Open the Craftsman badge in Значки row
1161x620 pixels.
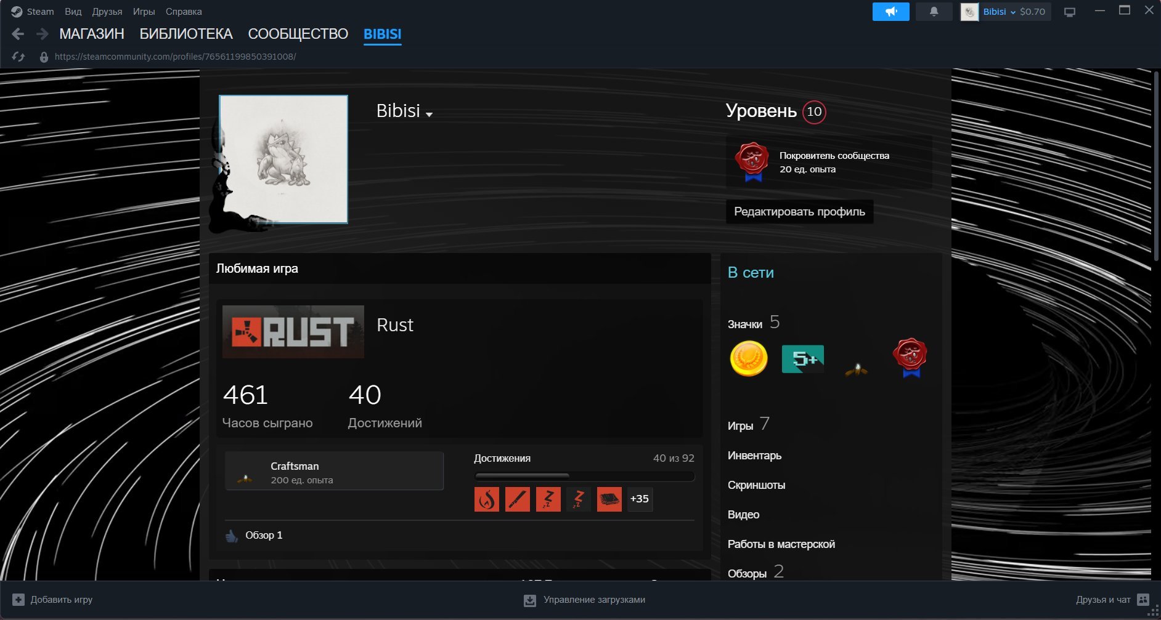(x=856, y=369)
